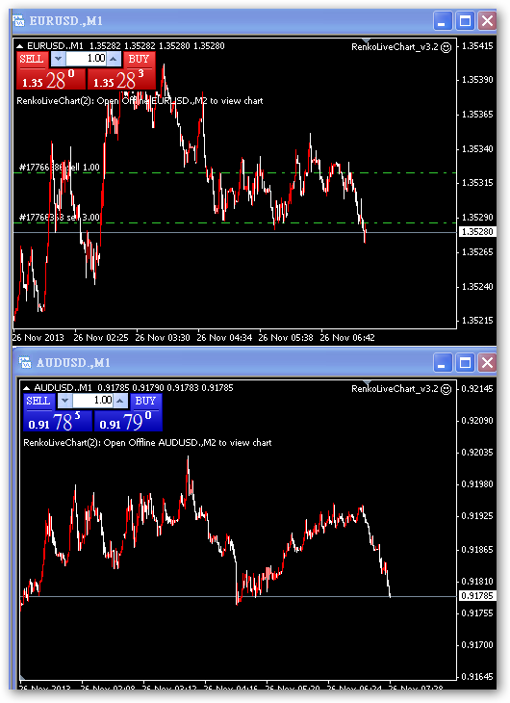Collapse the AUDUSD one-click trading panel triangle
The height and width of the screenshot is (703, 510).
pyautogui.click(x=26, y=388)
